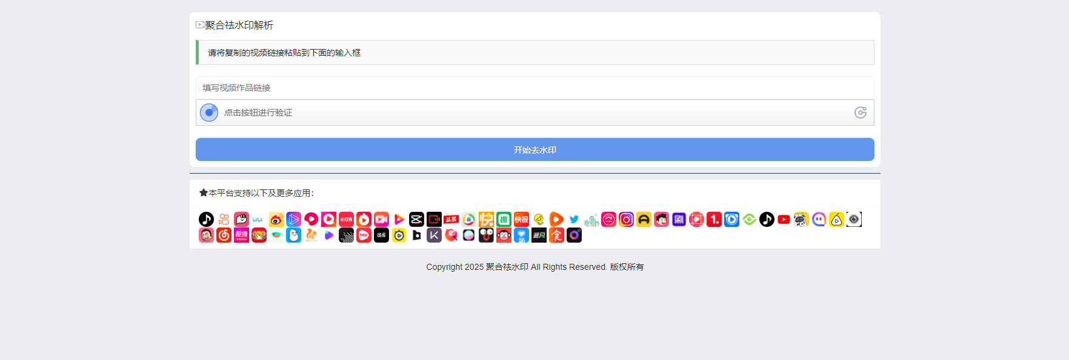This screenshot has width=1069, height=360.
Task: Click the Weibo eye logo icon
Action: [x=276, y=220]
